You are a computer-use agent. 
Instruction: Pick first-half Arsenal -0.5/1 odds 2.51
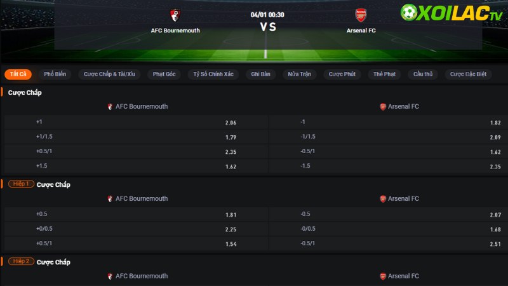pos(388,243)
